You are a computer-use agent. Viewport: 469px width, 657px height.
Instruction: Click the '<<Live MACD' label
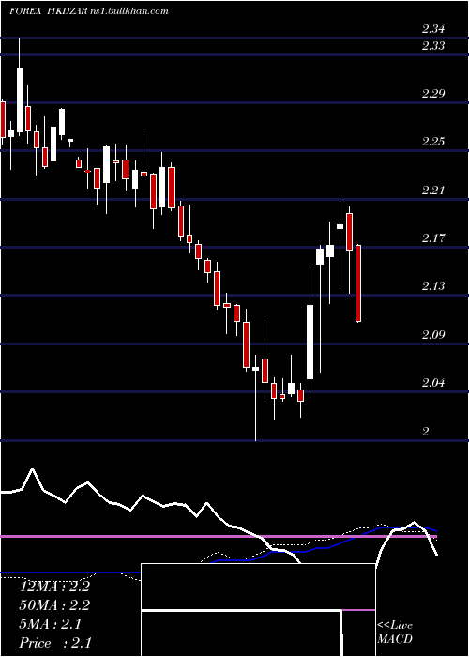click(x=395, y=633)
